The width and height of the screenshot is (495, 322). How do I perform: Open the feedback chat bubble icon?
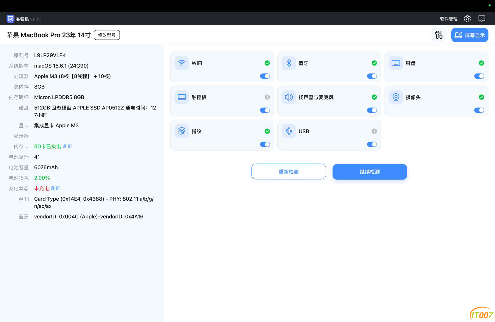coord(482,19)
